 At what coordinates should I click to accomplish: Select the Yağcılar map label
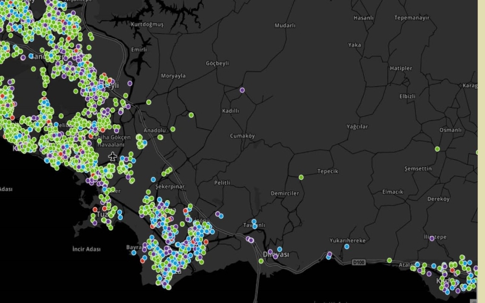click(357, 127)
